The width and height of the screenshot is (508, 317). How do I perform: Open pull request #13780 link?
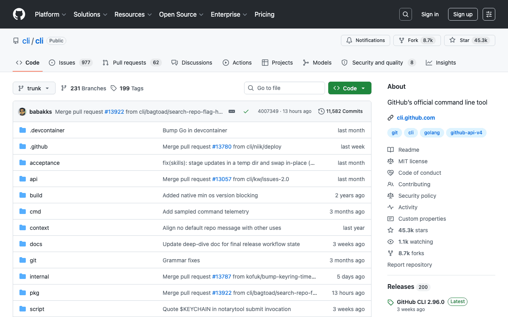coord(222,147)
